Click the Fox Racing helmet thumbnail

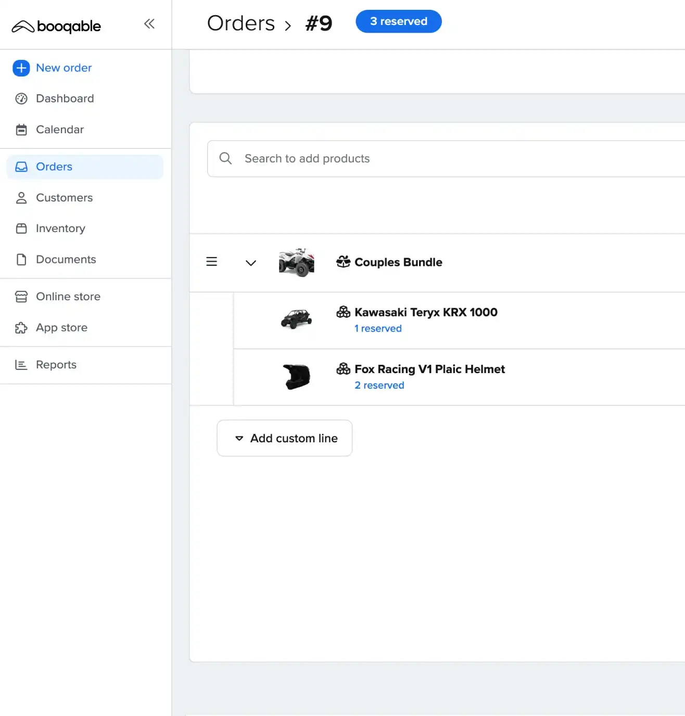point(296,377)
